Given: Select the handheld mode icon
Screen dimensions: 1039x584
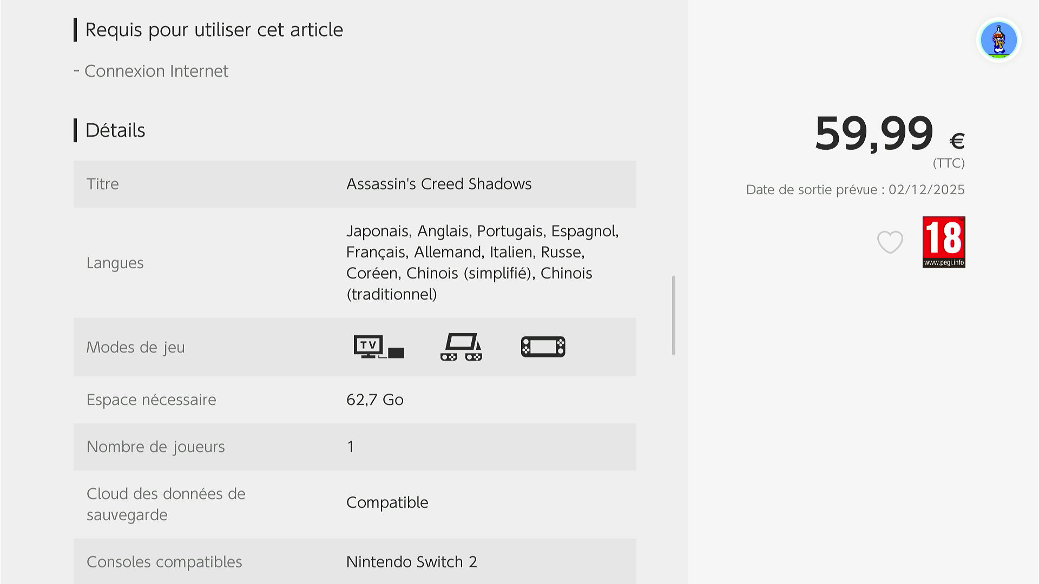Looking at the screenshot, I should pos(543,347).
